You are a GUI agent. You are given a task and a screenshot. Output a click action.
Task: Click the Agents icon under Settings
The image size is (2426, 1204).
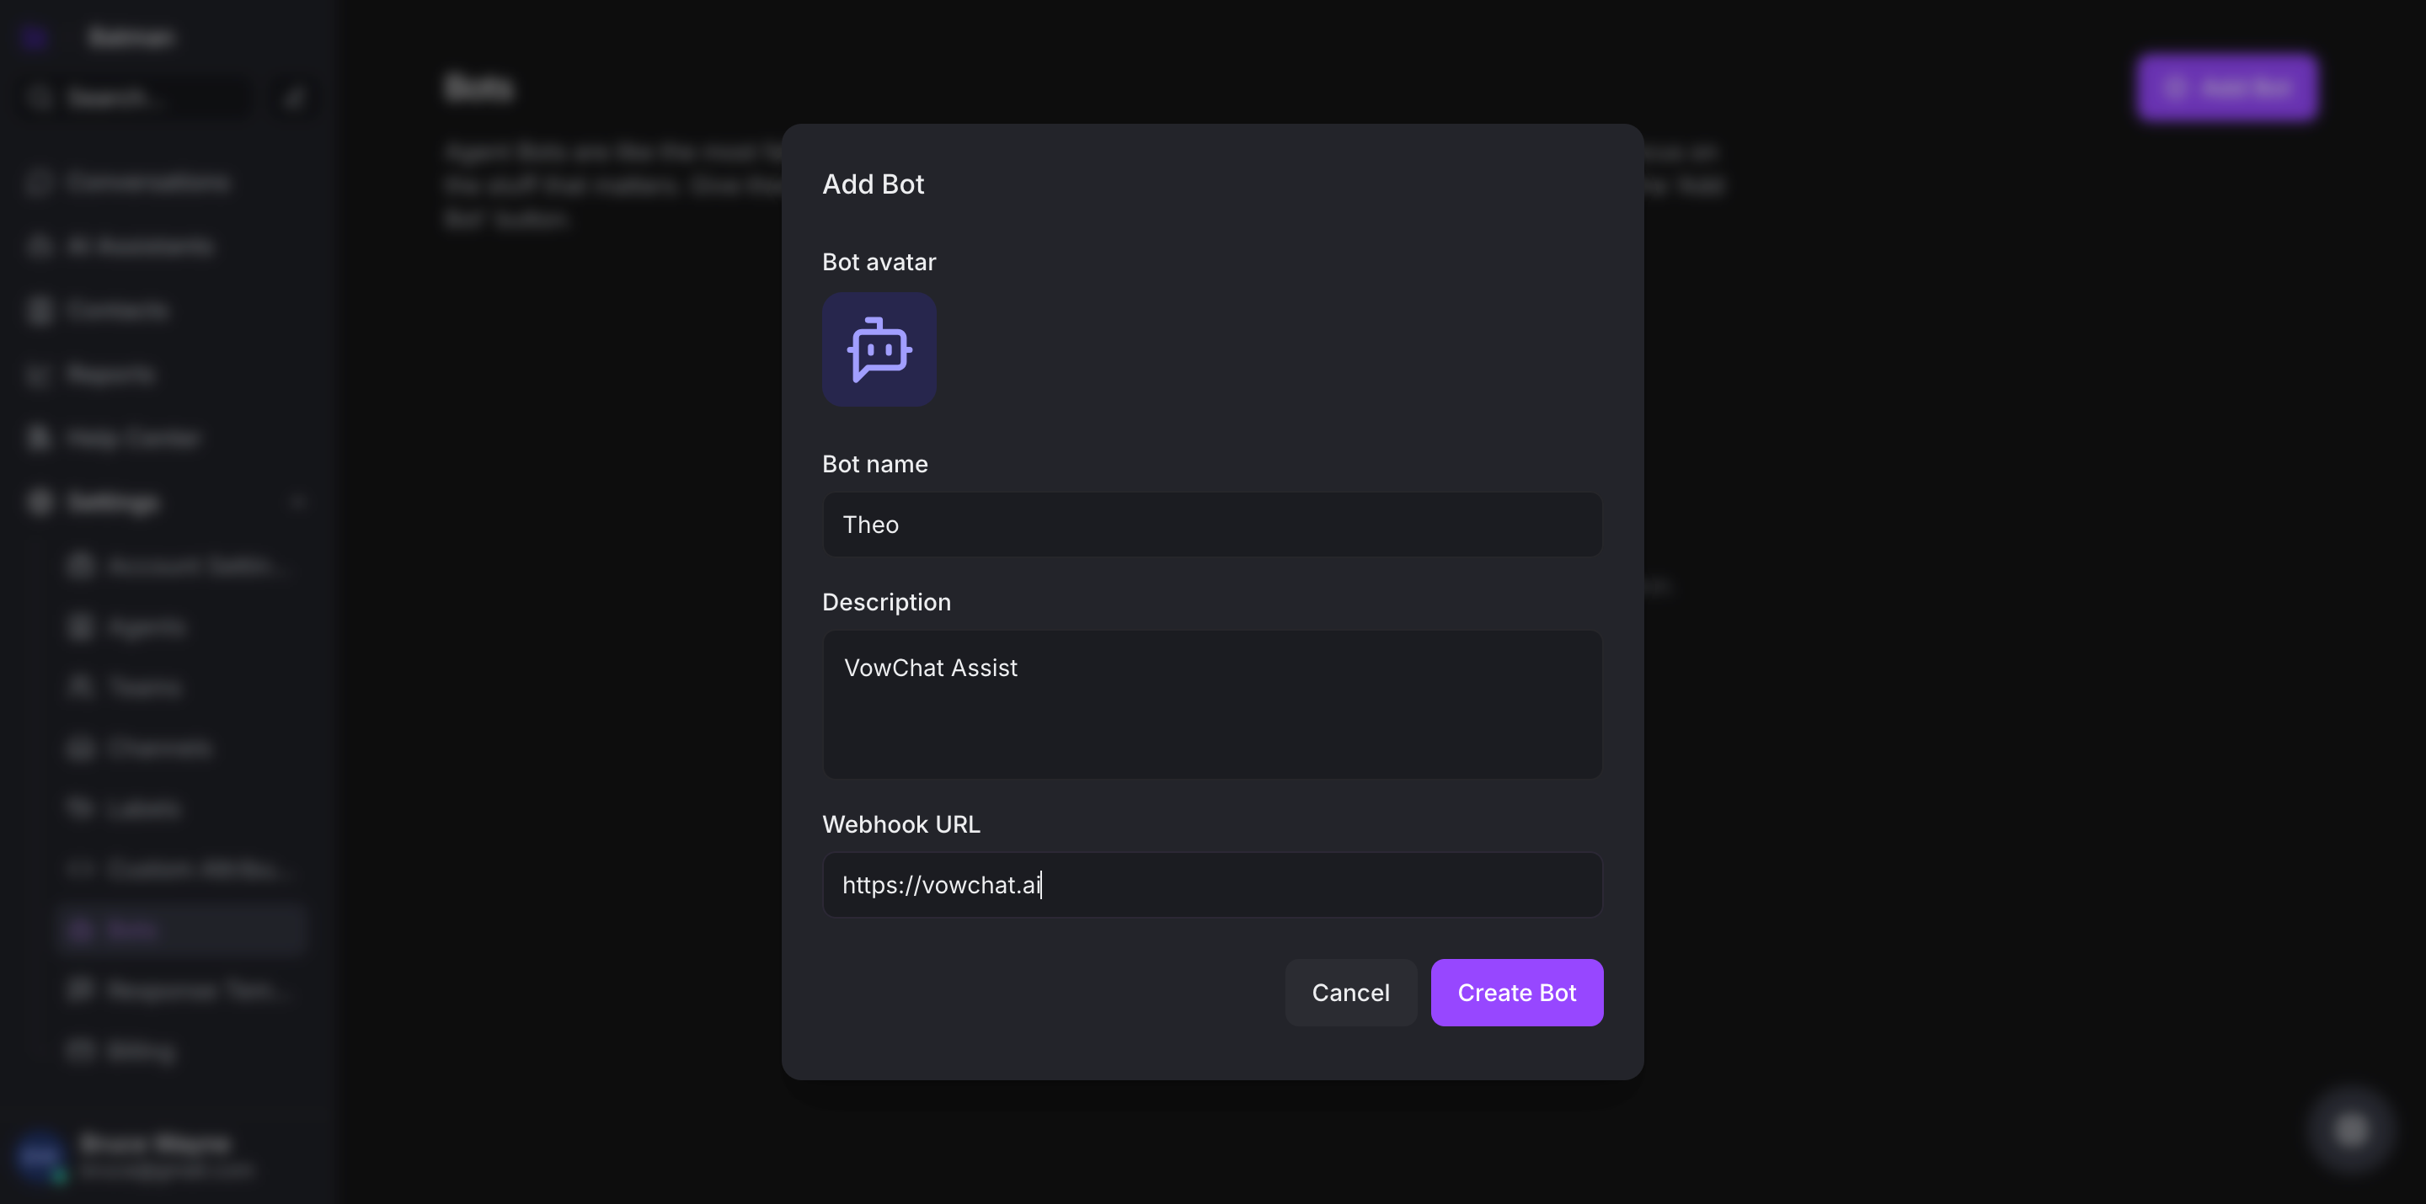pyautogui.click(x=81, y=627)
